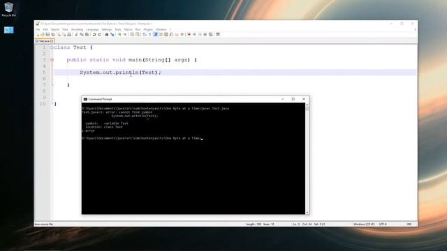Open the Edit menu
The image size is (447, 251).
[x=45, y=29]
